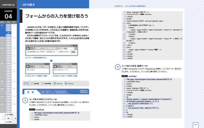204x128 pixels.
Task: Select the アンケート調査 browser tab
Action: click(66, 48)
